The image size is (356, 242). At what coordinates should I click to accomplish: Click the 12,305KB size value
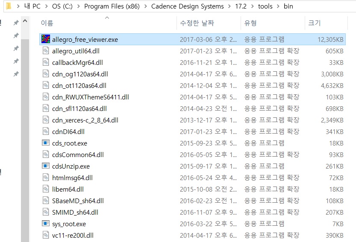pos(330,39)
